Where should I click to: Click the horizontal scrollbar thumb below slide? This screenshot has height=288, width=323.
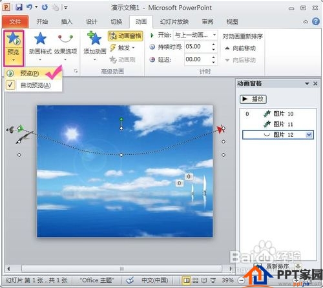pos(121,269)
